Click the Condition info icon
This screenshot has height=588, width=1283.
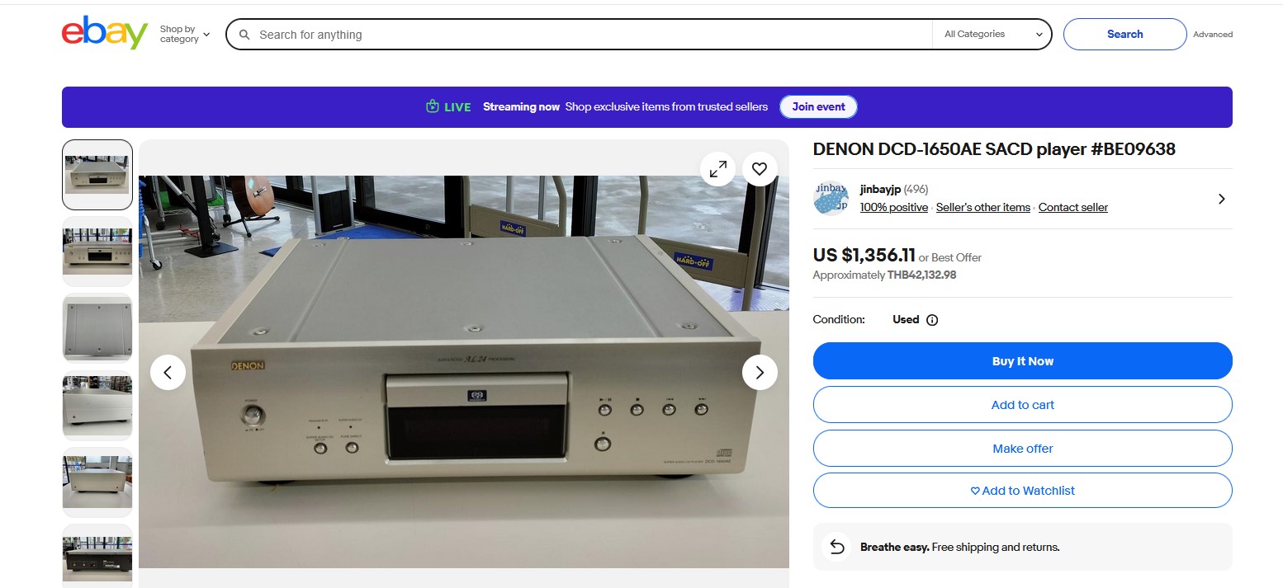click(x=932, y=320)
